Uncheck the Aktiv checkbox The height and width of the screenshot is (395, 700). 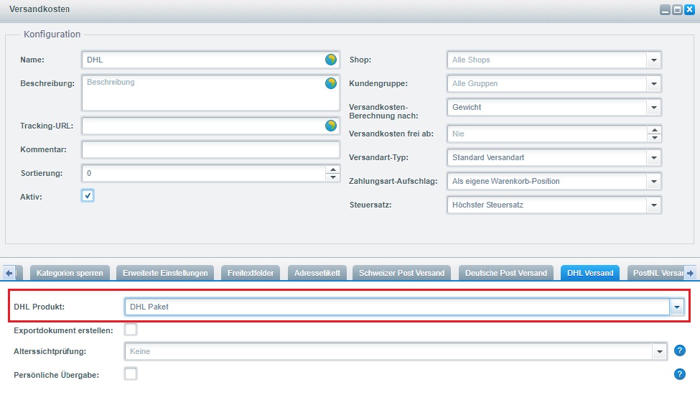[x=88, y=195]
